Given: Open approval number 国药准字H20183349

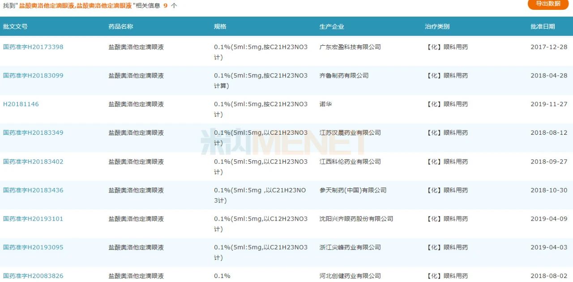Looking at the screenshot, I should 33,133.
